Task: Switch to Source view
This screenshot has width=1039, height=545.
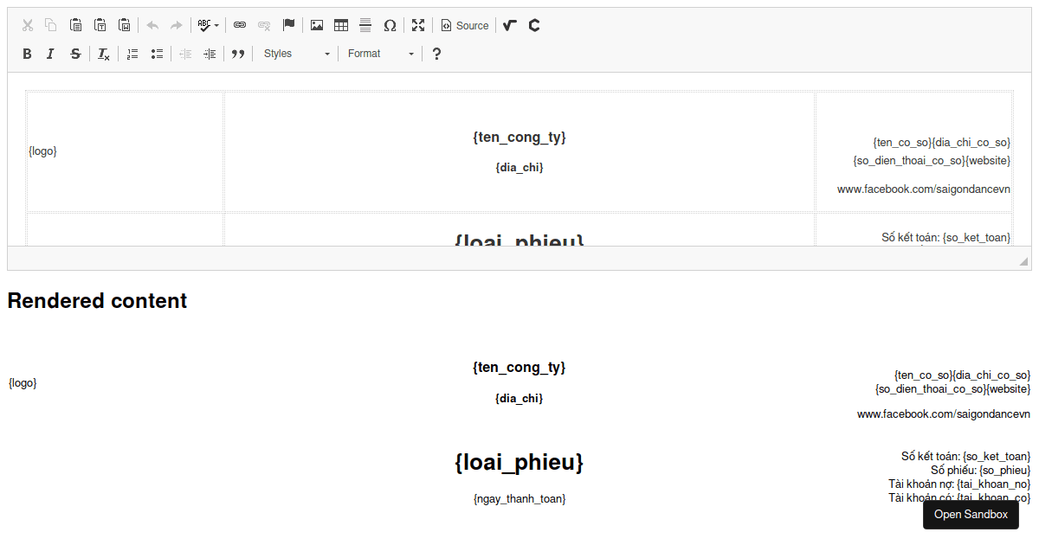Action: coord(465,25)
